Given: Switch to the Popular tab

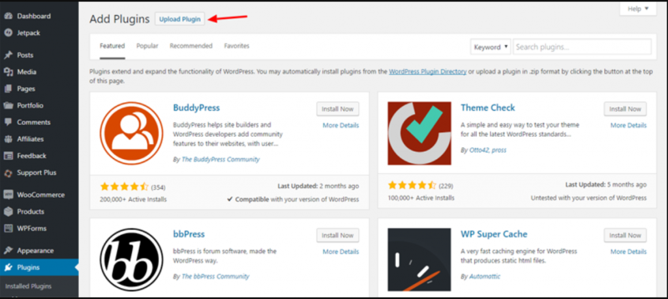Looking at the screenshot, I should pos(147,46).
